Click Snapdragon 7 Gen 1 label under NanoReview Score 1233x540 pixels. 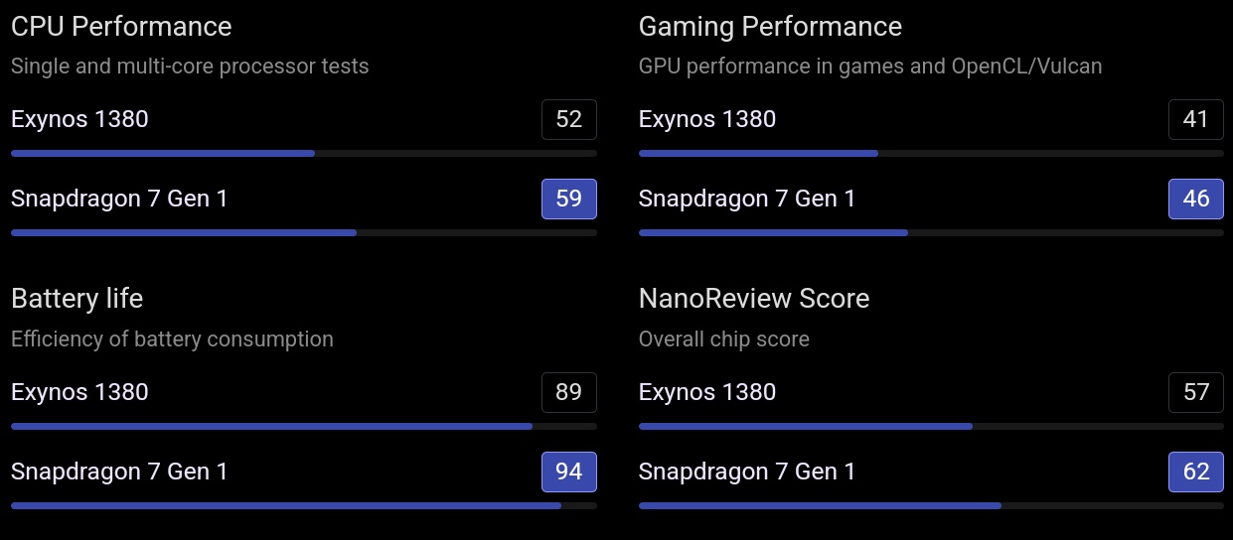click(746, 472)
